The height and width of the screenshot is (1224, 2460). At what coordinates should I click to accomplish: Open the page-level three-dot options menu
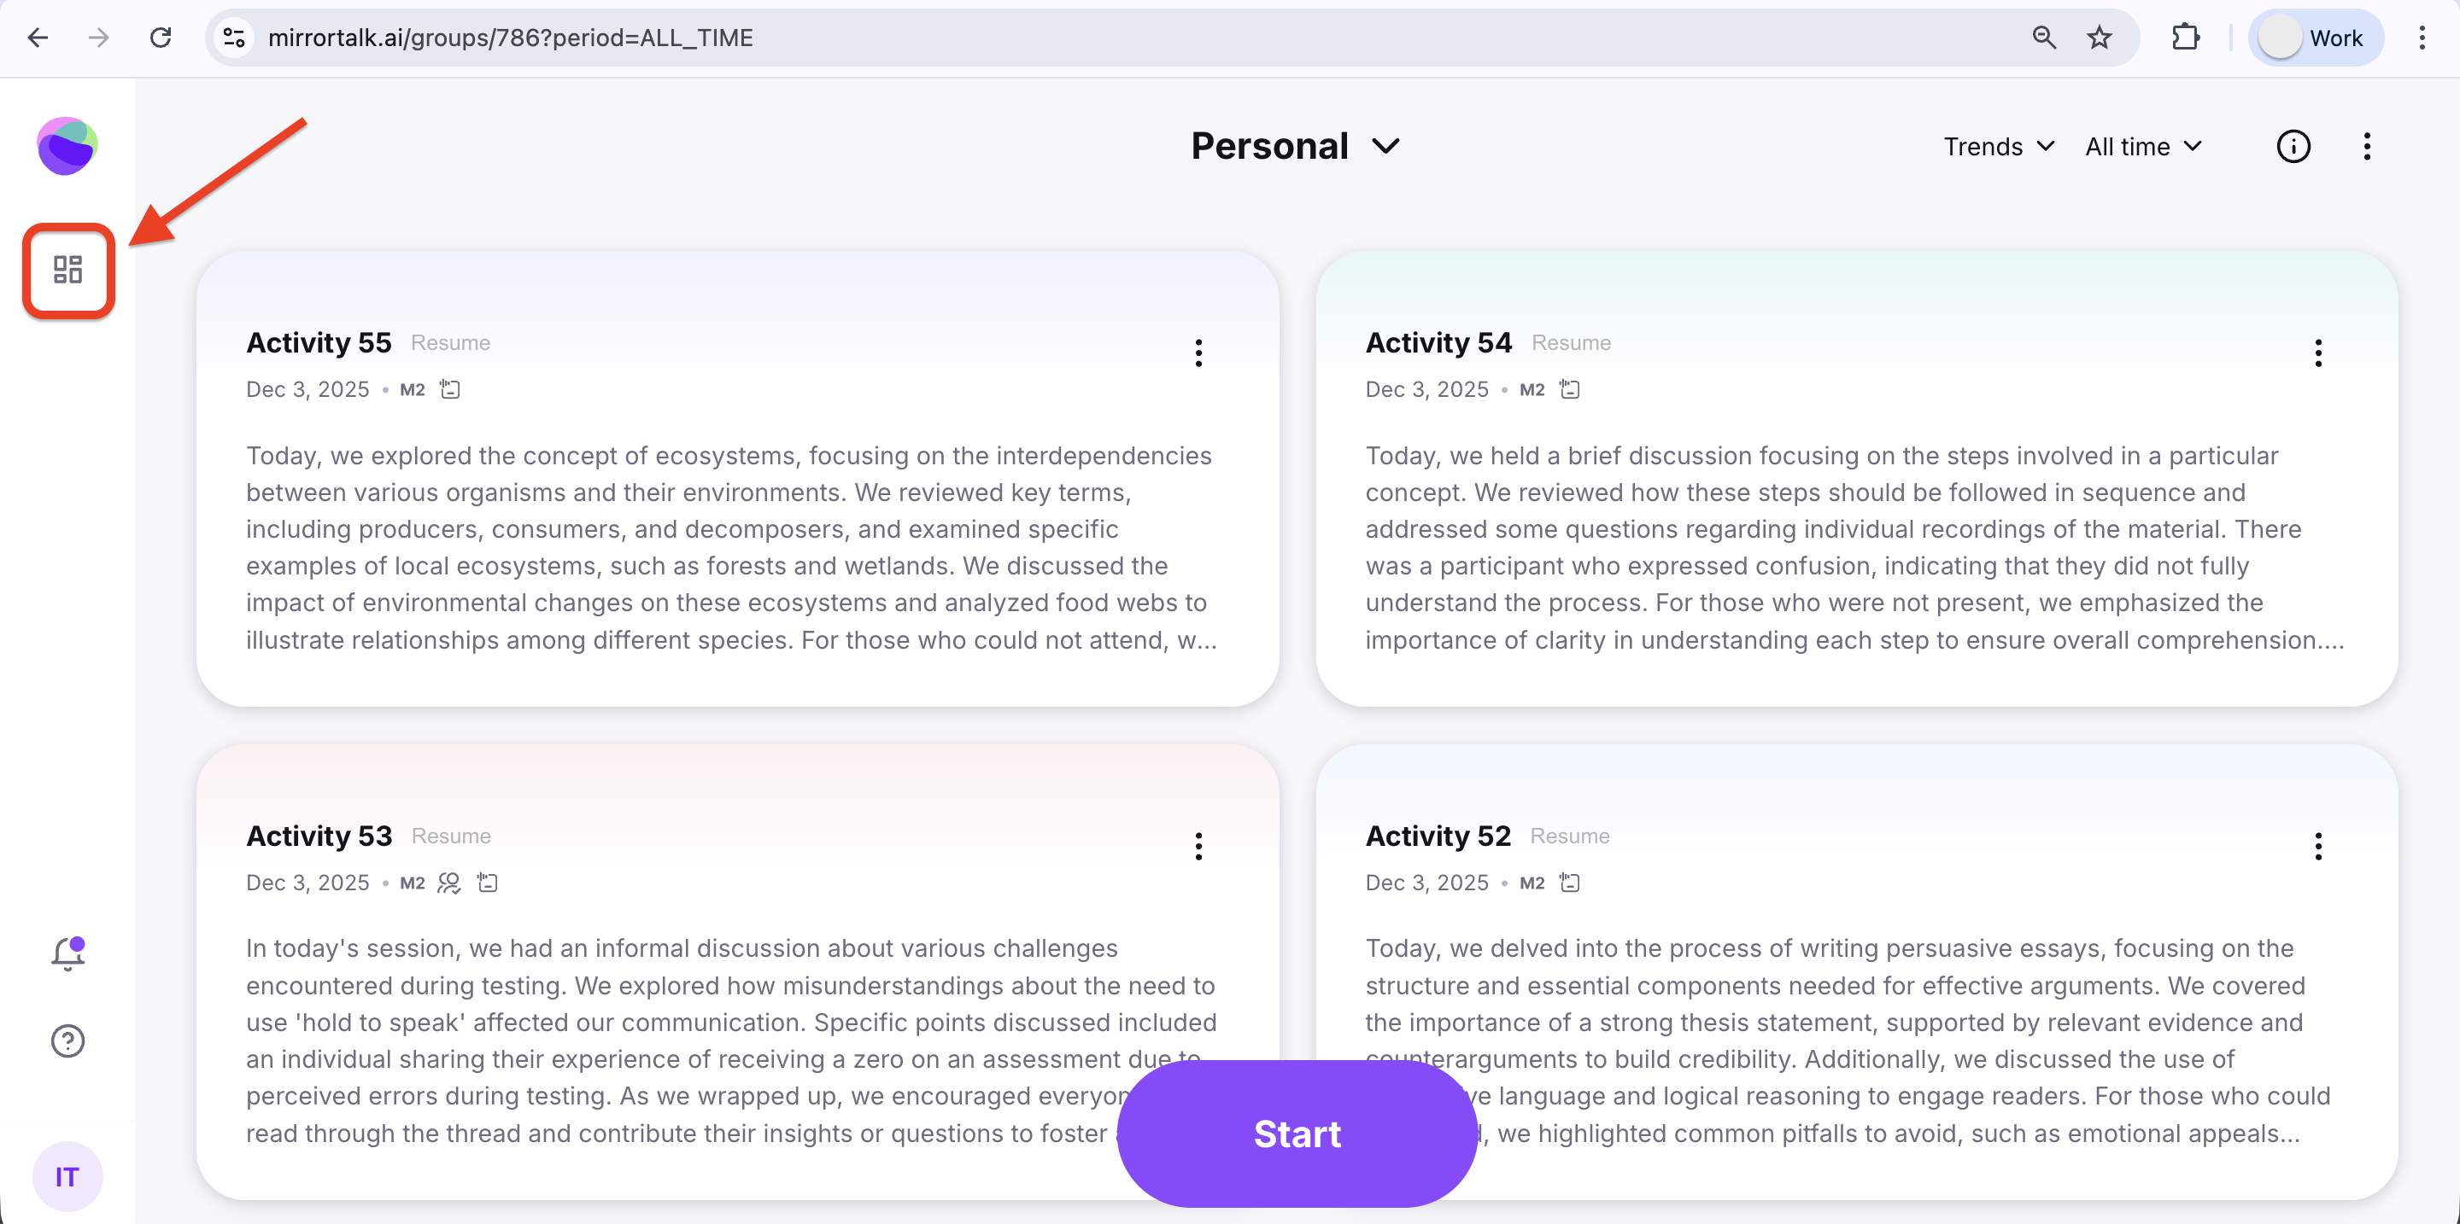coord(2366,147)
